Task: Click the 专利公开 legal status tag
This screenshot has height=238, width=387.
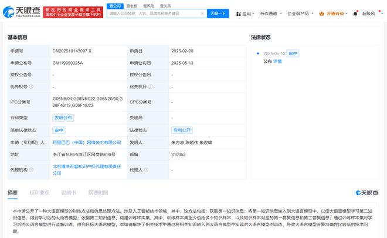Action: (x=182, y=130)
